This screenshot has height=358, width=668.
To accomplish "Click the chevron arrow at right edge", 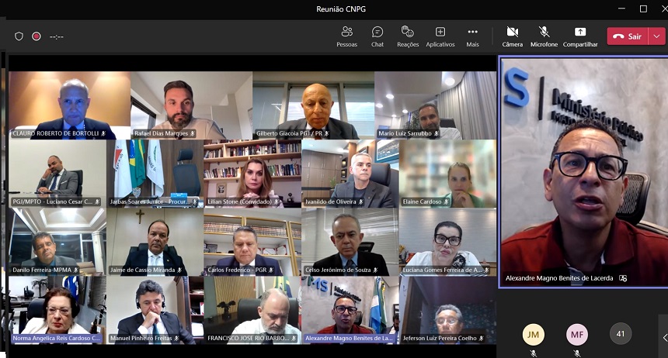I will point(664,338).
